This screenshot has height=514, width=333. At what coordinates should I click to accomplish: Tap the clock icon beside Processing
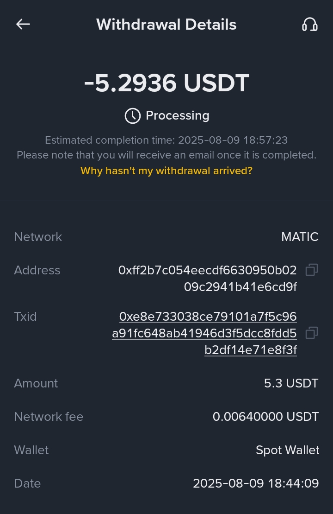(x=133, y=115)
